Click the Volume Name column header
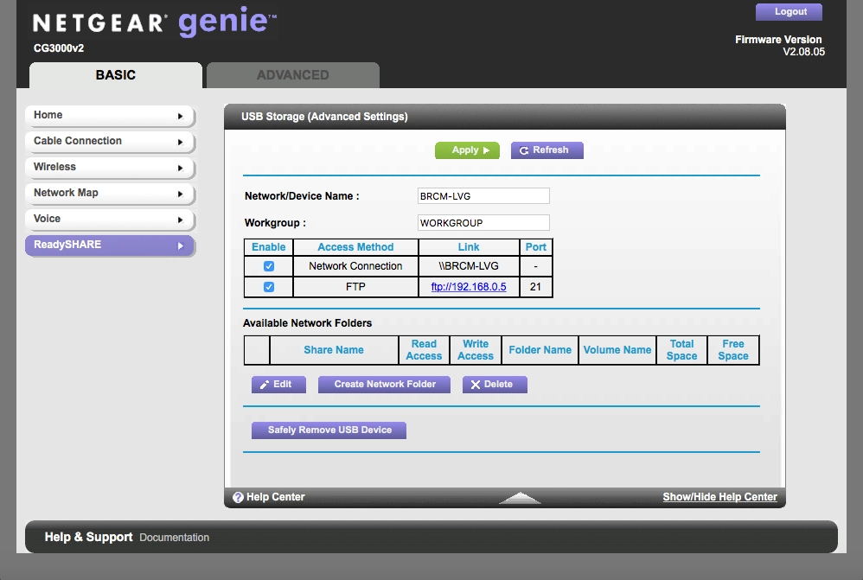This screenshot has width=863, height=580. tap(617, 350)
